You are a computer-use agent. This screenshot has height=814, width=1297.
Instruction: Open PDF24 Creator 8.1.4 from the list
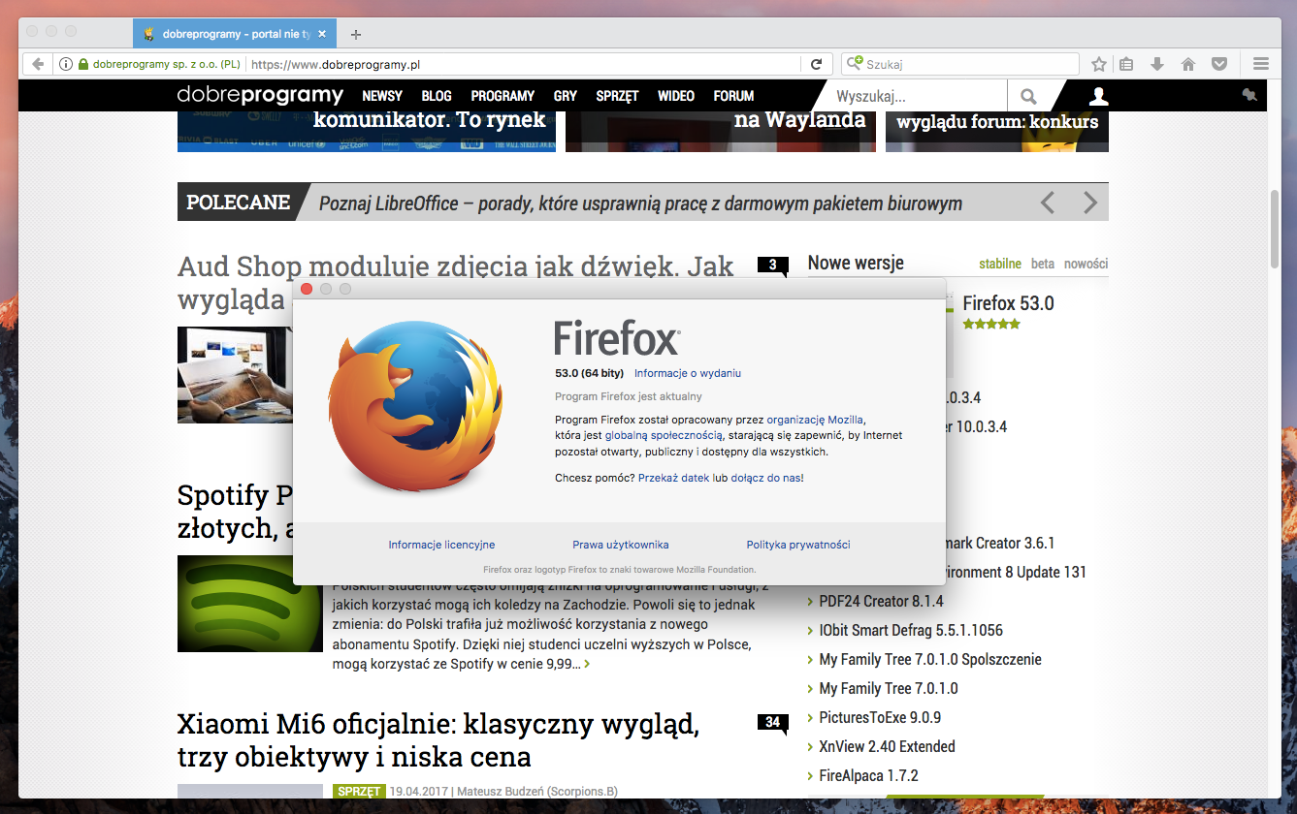pyautogui.click(x=881, y=602)
